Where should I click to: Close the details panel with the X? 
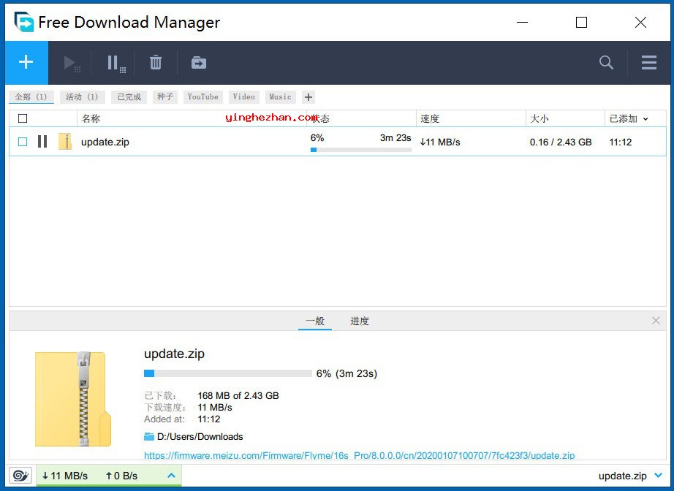[656, 321]
